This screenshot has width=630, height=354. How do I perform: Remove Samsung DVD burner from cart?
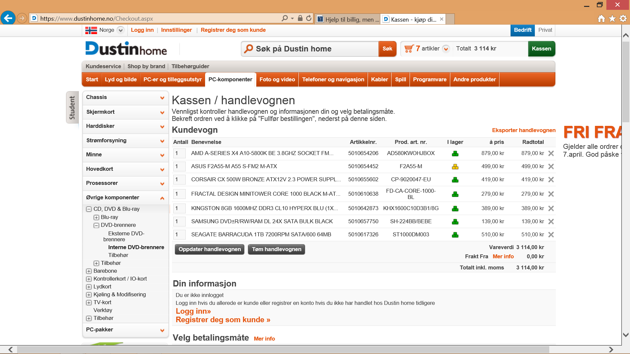551,222
